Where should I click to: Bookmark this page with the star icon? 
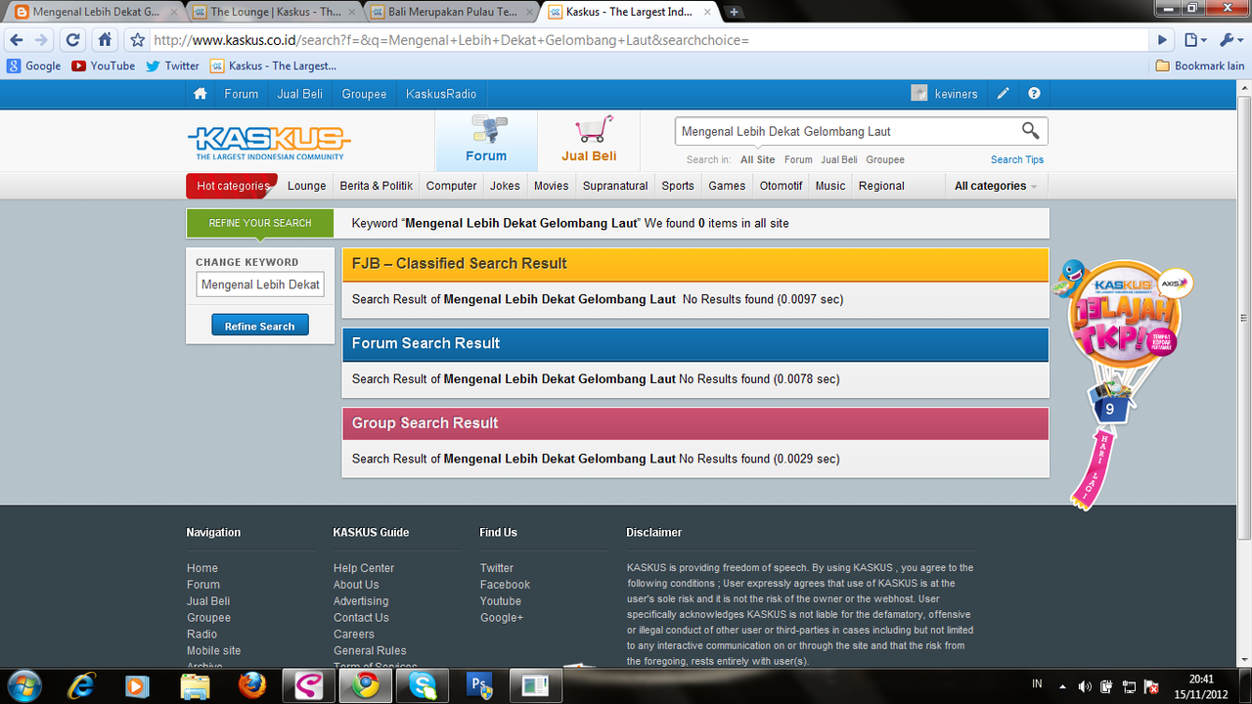[x=138, y=40]
